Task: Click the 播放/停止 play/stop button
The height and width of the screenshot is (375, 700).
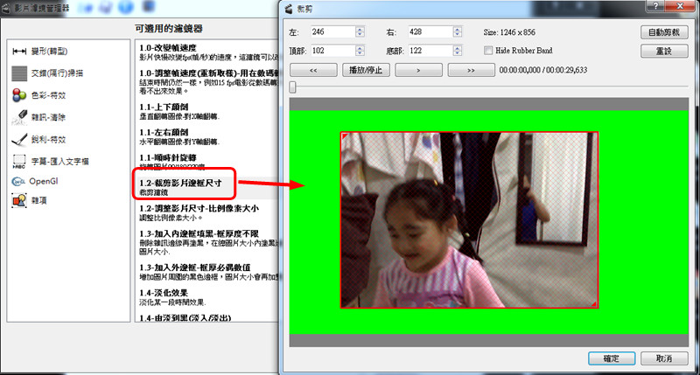Action: 366,70
